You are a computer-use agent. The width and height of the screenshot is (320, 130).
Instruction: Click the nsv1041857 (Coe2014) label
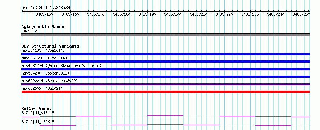click(x=43, y=50)
